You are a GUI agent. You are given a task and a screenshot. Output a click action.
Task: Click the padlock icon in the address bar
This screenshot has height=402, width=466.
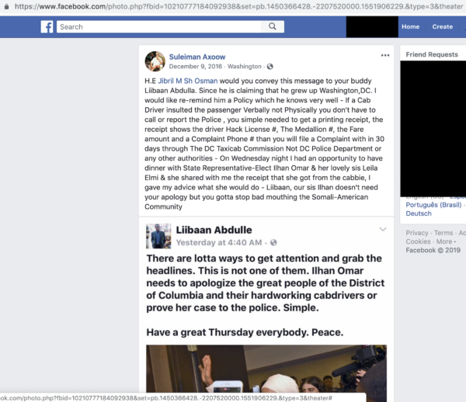(6, 6)
